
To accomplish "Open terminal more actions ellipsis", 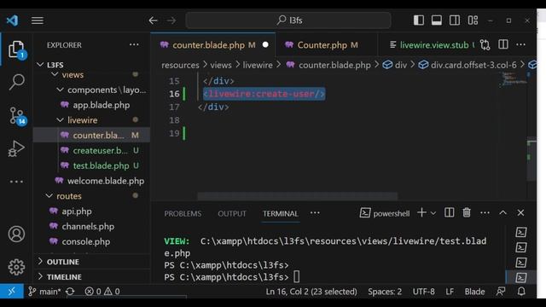I will [x=485, y=213].
